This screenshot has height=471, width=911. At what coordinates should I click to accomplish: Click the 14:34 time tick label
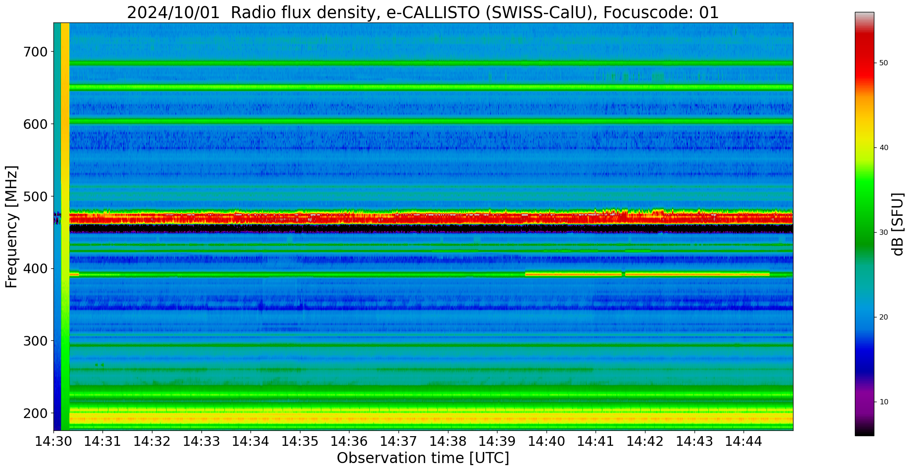pos(251,441)
